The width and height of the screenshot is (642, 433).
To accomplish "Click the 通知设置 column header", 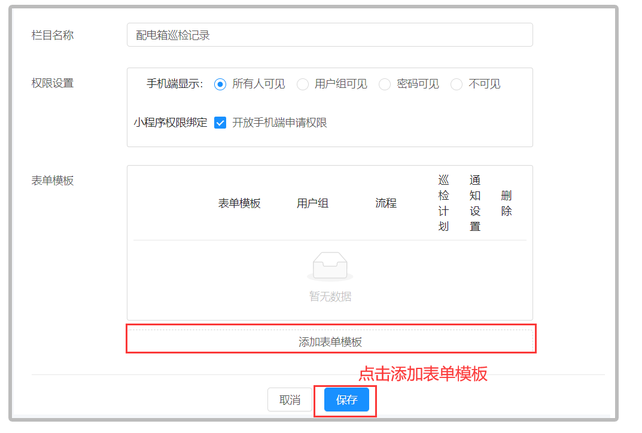I will point(473,203).
